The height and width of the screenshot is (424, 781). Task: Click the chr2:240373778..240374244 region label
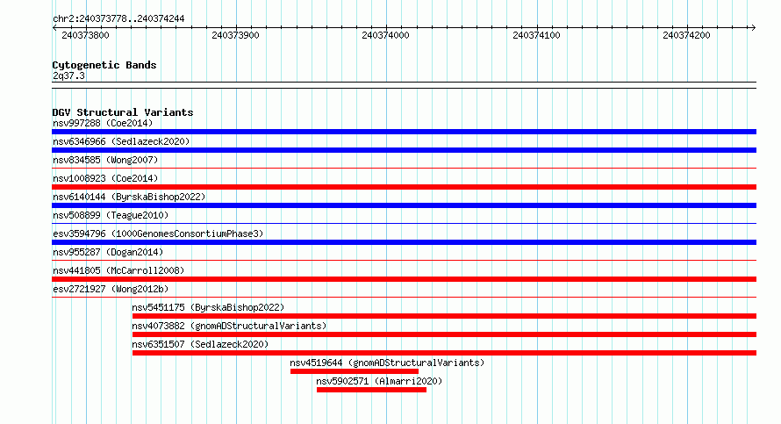pyautogui.click(x=118, y=19)
